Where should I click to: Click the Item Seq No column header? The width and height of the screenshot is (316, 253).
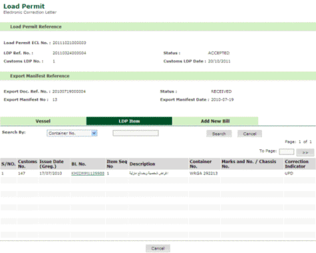(117, 164)
